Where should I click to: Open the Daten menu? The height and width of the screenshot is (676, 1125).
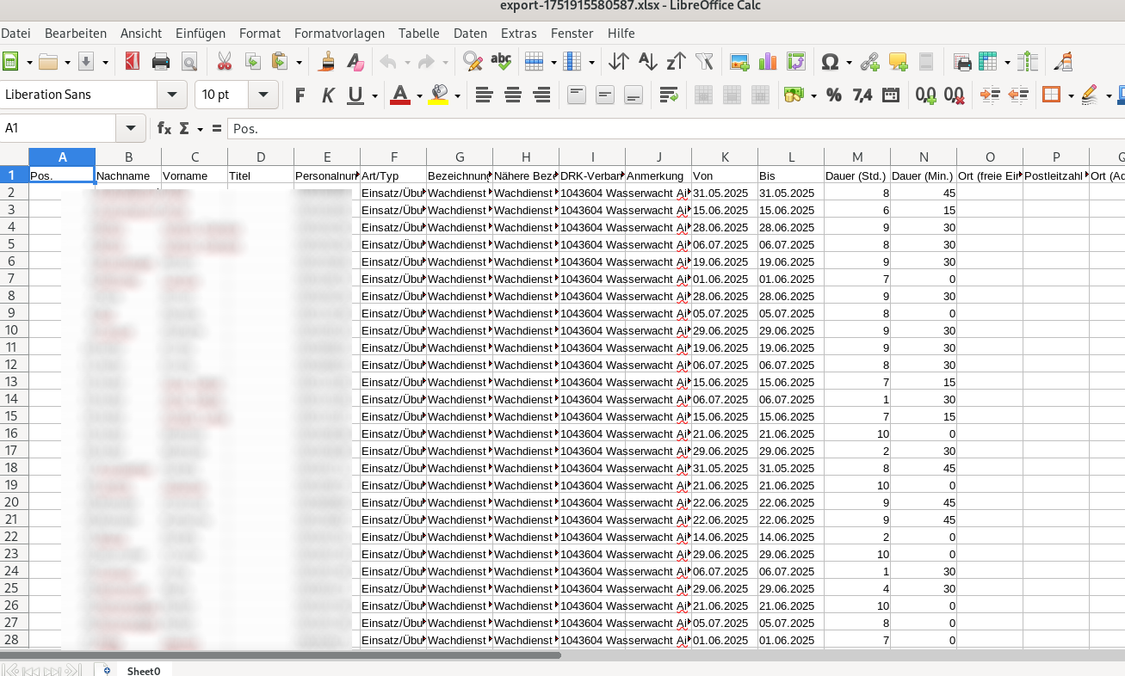click(470, 34)
